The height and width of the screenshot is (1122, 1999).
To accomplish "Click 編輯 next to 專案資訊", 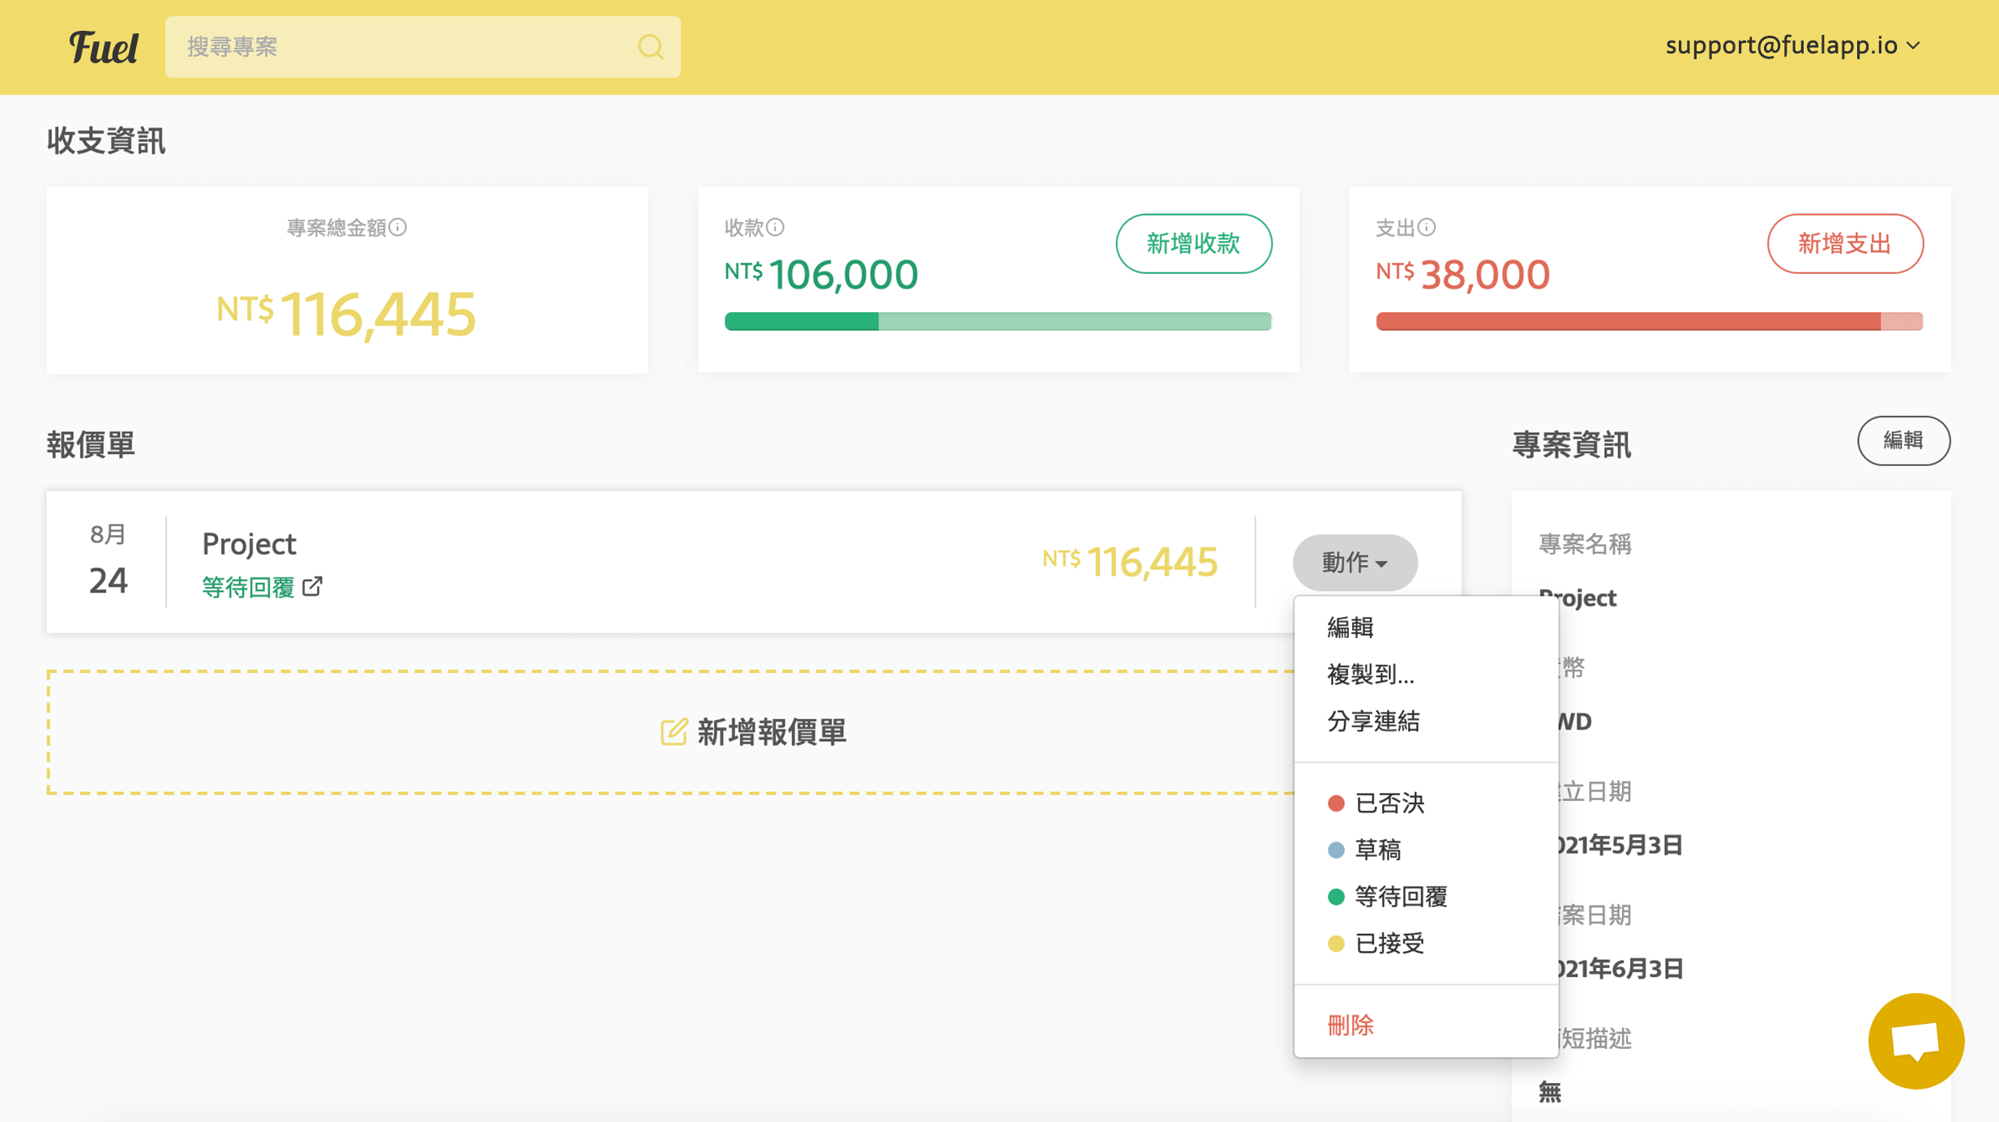I will point(1904,441).
